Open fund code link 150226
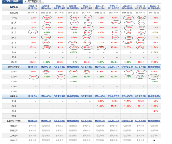The height and width of the screenshot is (144, 172). (x=45, y=6)
